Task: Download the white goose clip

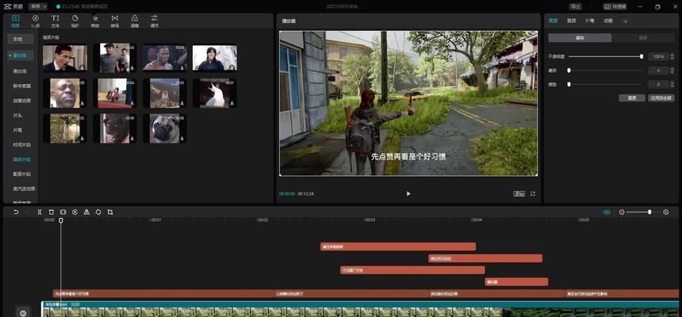Action: [x=232, y=103]
